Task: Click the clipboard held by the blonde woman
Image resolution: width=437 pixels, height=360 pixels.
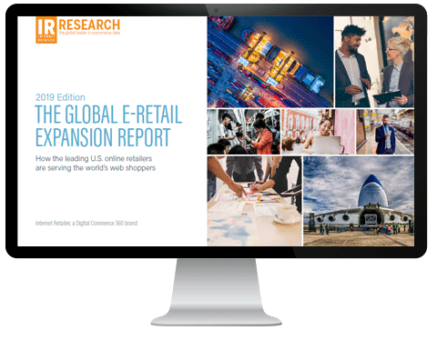Action: click(387, 96)
